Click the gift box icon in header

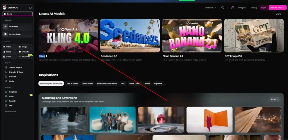coord(232,8)
